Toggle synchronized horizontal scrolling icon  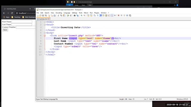coord(91,15)
